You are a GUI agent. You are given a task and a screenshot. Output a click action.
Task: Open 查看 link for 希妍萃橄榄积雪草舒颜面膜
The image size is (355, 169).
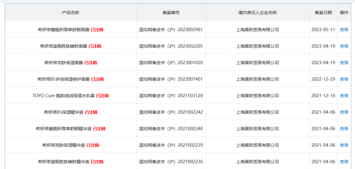[x=344, y=30]
